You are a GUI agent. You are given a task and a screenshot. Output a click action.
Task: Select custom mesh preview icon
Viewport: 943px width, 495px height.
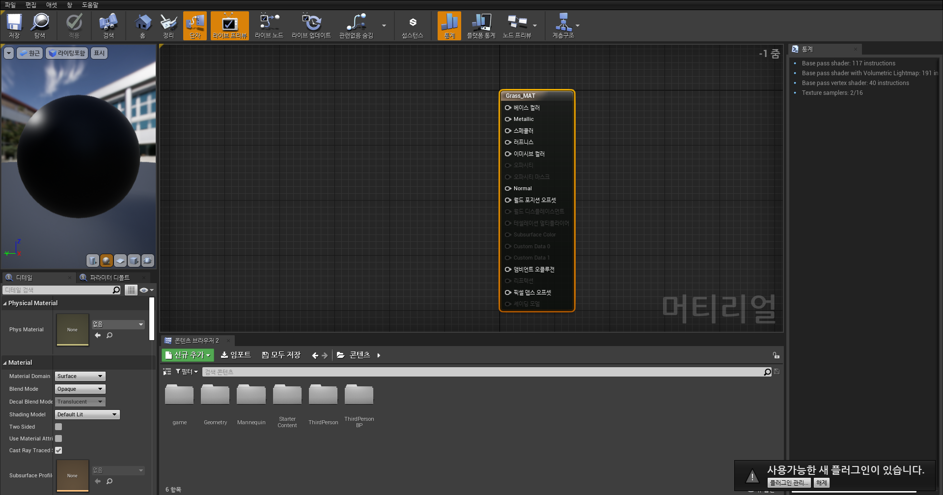tap(147, 261)
